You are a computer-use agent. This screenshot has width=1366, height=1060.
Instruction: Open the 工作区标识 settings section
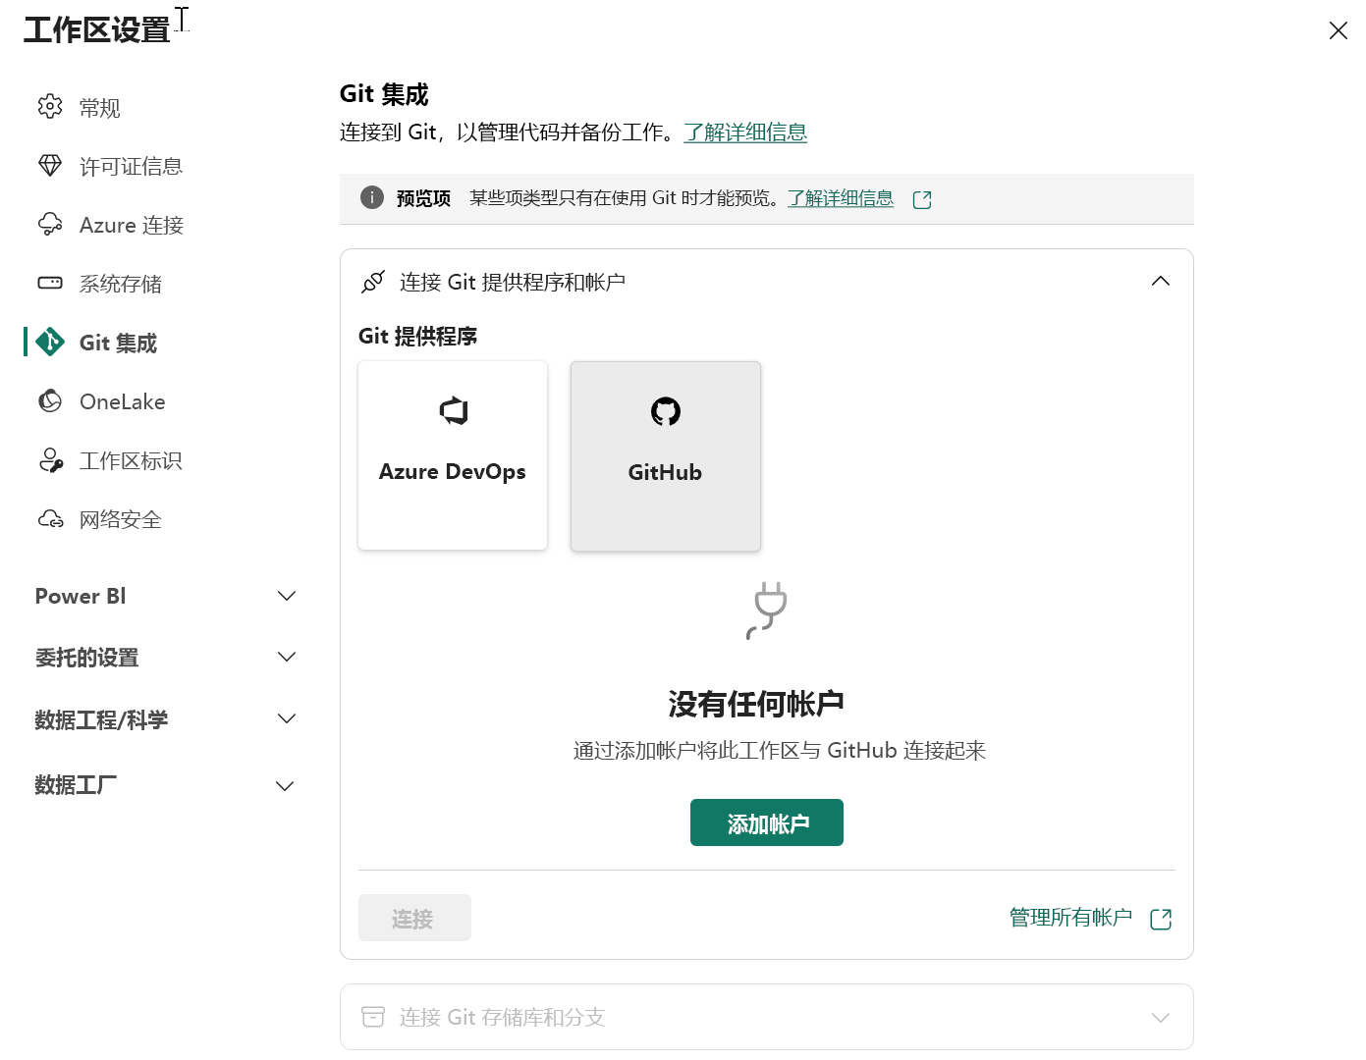131,460
